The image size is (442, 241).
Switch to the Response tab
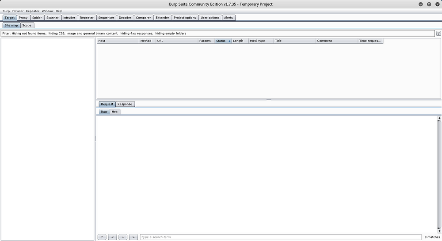(x=125, y=104)
